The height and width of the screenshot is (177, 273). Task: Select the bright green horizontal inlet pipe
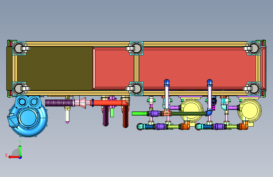pyautogui.click(x=139, y=114)
